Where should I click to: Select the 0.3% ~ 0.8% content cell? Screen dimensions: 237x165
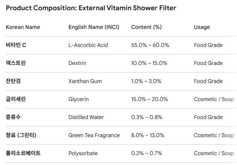[x=146, y=117]
